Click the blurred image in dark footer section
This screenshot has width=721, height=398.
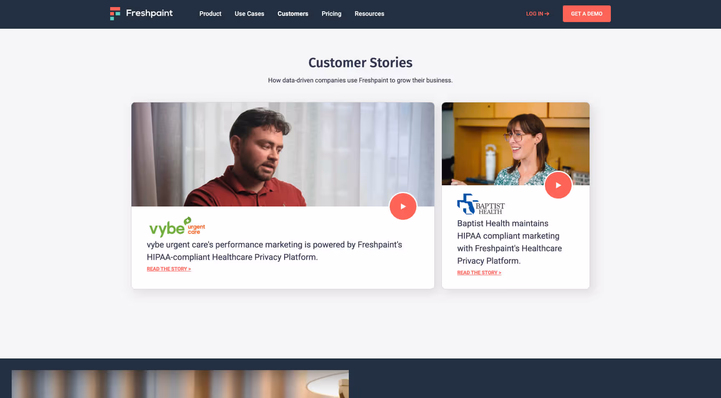(180, 384)
